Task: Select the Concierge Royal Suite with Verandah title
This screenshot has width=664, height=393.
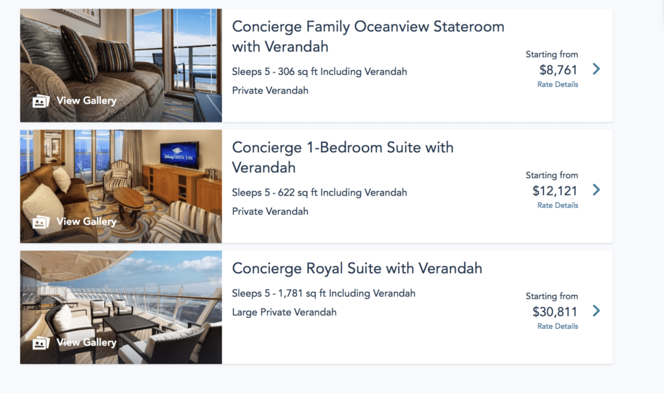Action: pos(357,268)
